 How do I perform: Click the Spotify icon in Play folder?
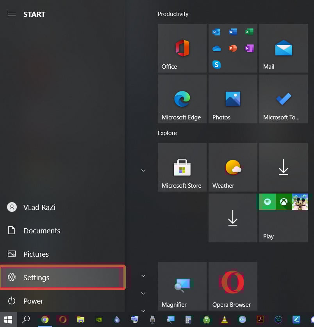[x=268, y=202]
